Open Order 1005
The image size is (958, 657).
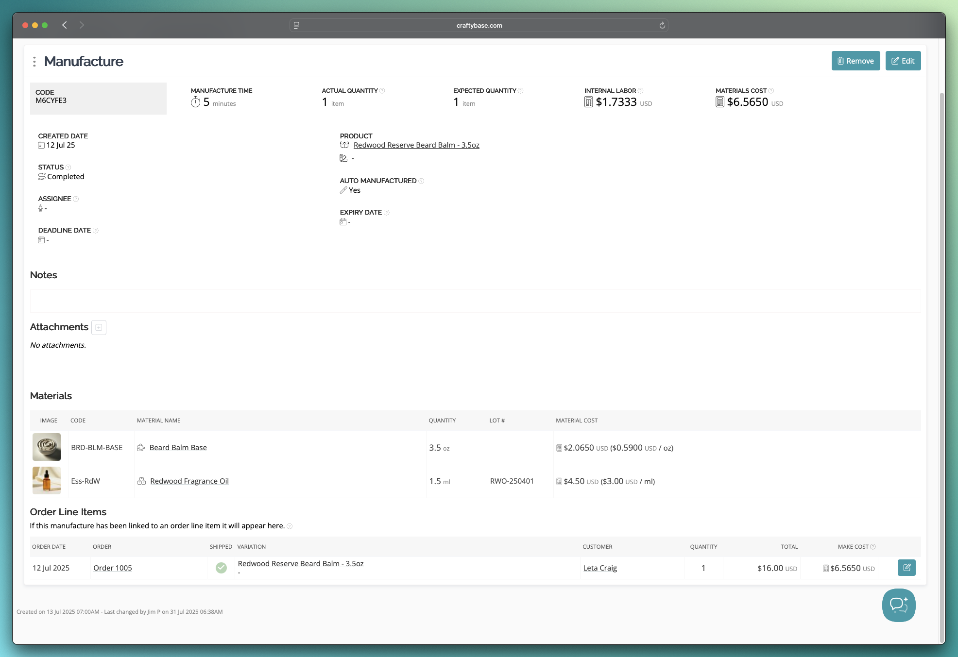click(x=112, y=568)
